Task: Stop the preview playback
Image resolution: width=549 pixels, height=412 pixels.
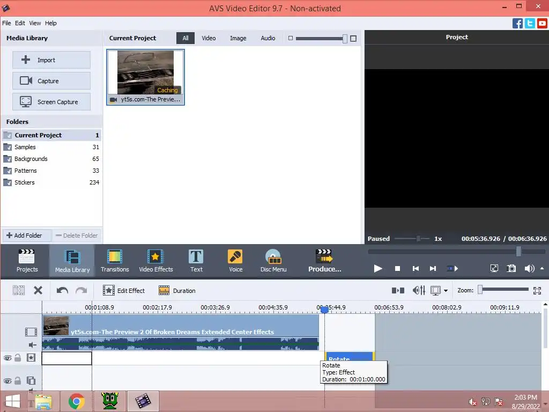Action: point(397,269)
